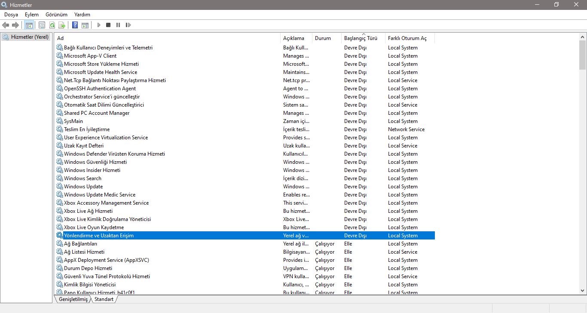Select Net.Tcp Bağlantı Noktası Paylaştırma Hizmeti

click(245, 80)
